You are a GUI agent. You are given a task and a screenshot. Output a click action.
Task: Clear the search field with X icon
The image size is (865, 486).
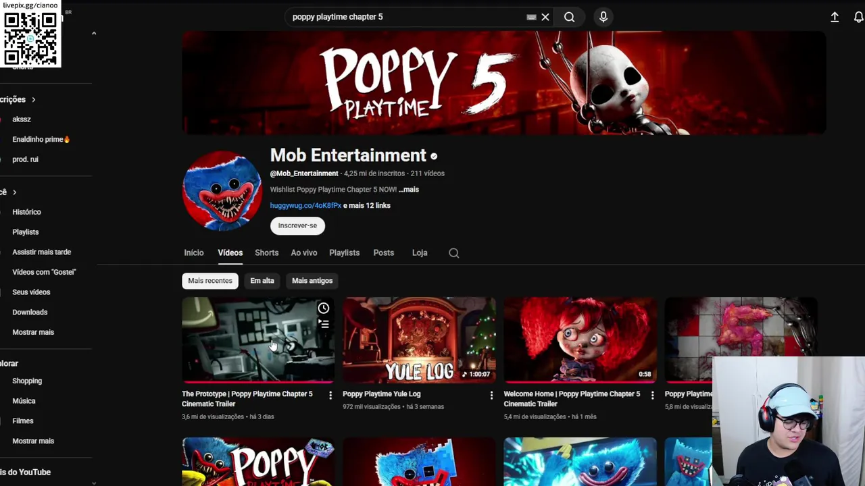(545, 17)
